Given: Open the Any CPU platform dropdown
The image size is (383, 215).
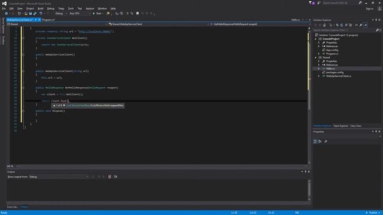Looking at the screenshot, I should coord(80,13).
